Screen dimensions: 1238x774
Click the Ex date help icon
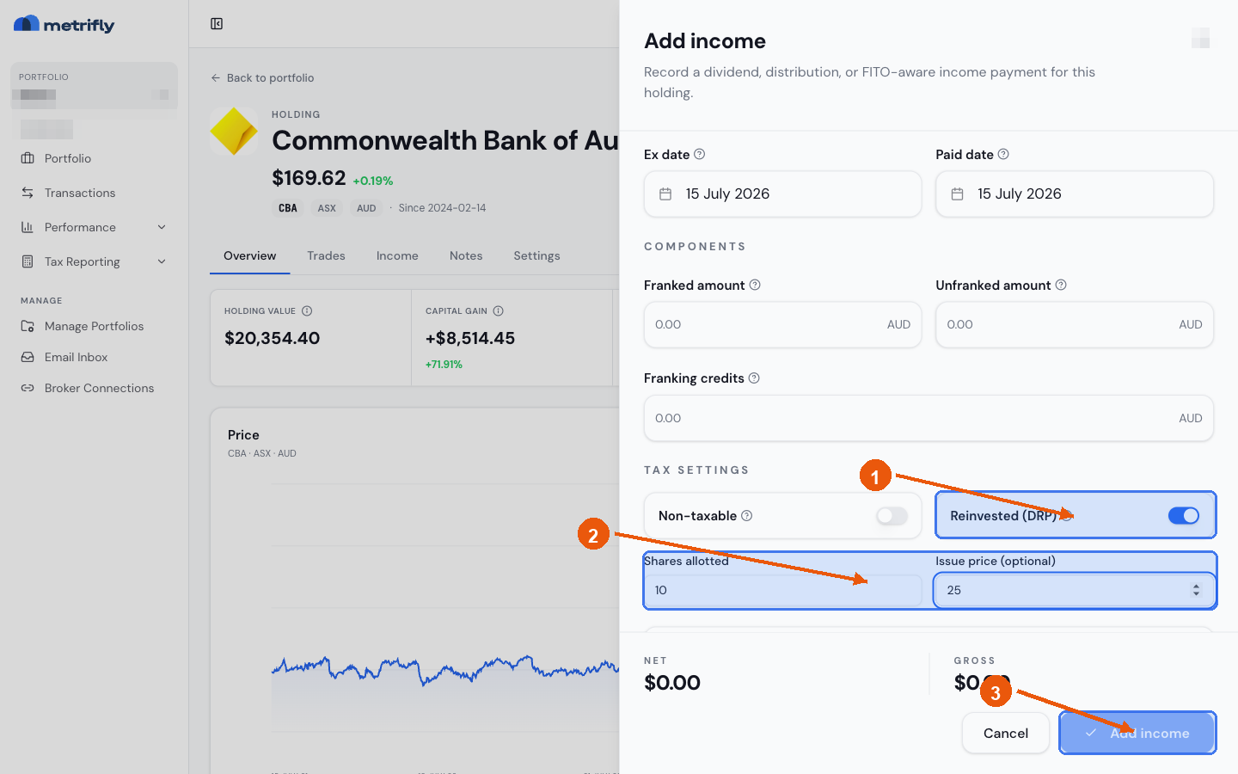point(700,154)
